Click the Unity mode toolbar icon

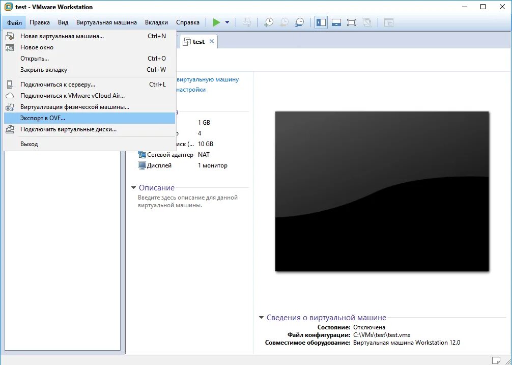click(367, 22)
